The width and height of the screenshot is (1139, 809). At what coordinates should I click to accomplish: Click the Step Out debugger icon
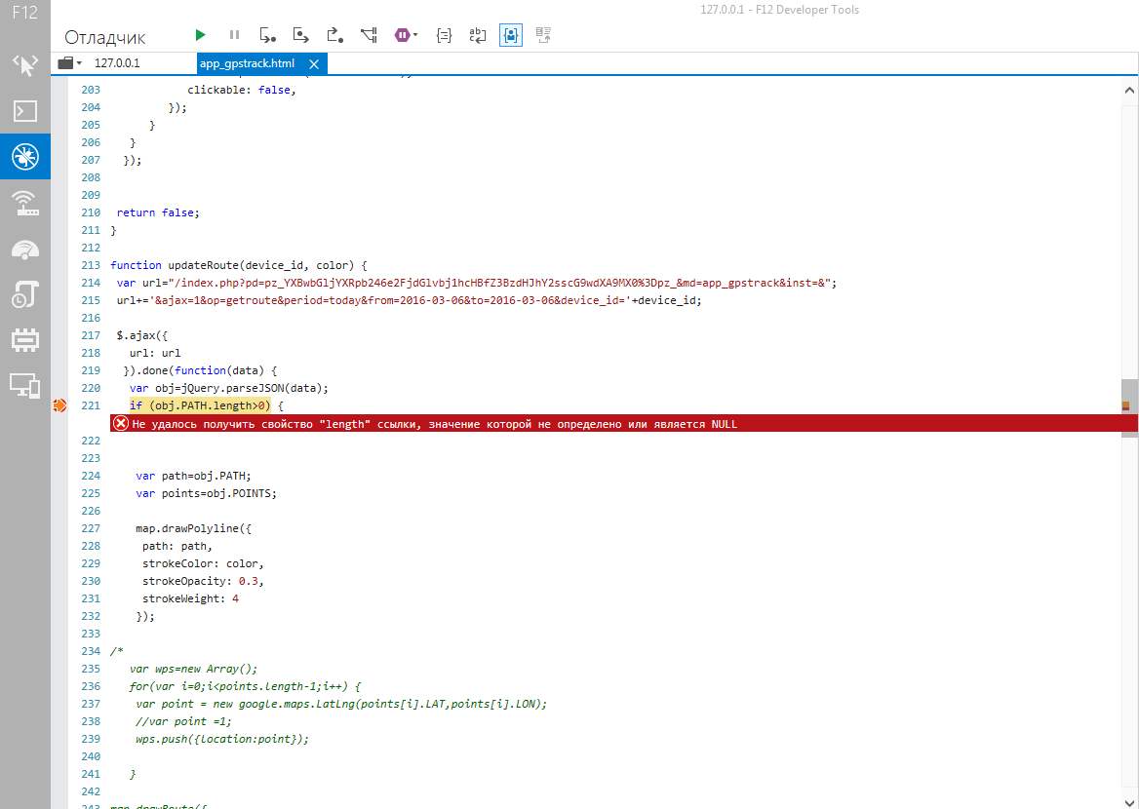[334, 35]
